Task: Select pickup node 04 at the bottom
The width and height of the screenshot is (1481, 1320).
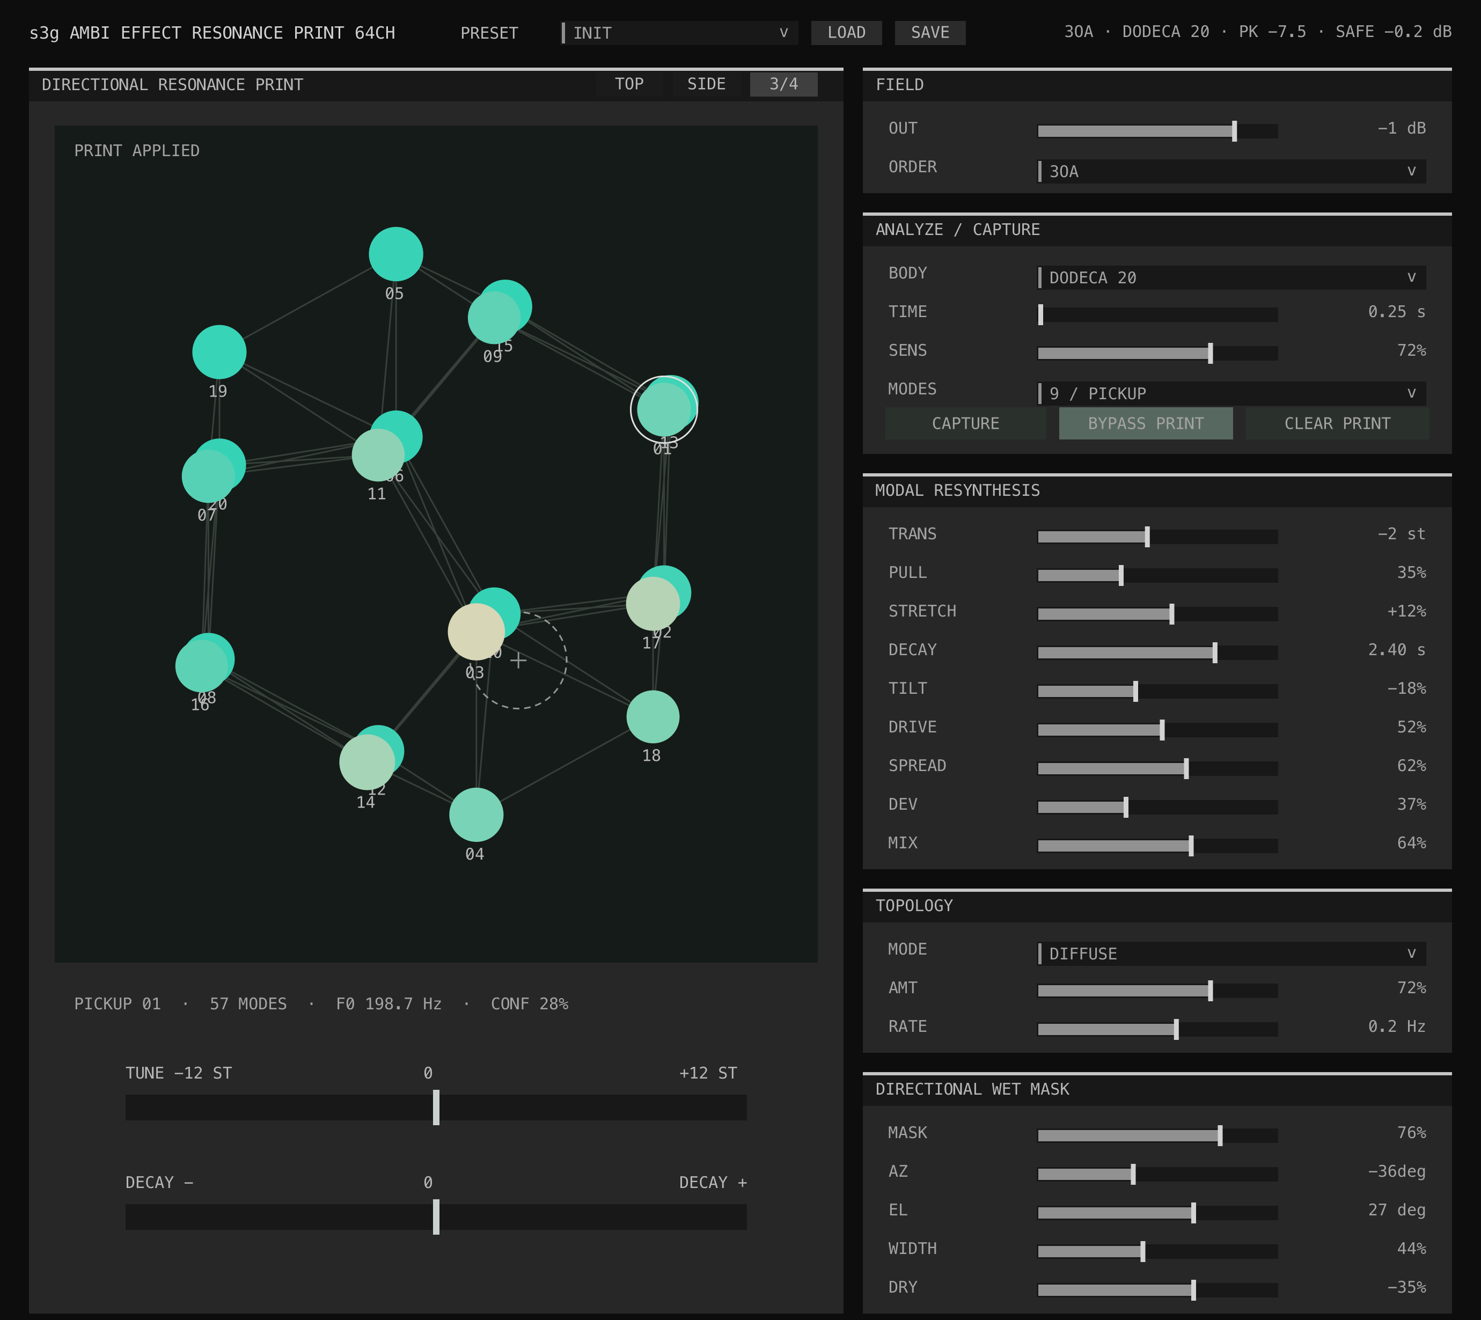Action: pos(476,815)
